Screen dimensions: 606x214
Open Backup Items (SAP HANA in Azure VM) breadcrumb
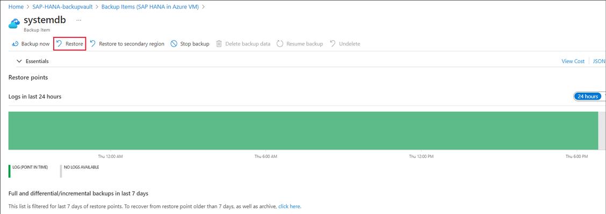pyautogui.click(x=150, y=7)
